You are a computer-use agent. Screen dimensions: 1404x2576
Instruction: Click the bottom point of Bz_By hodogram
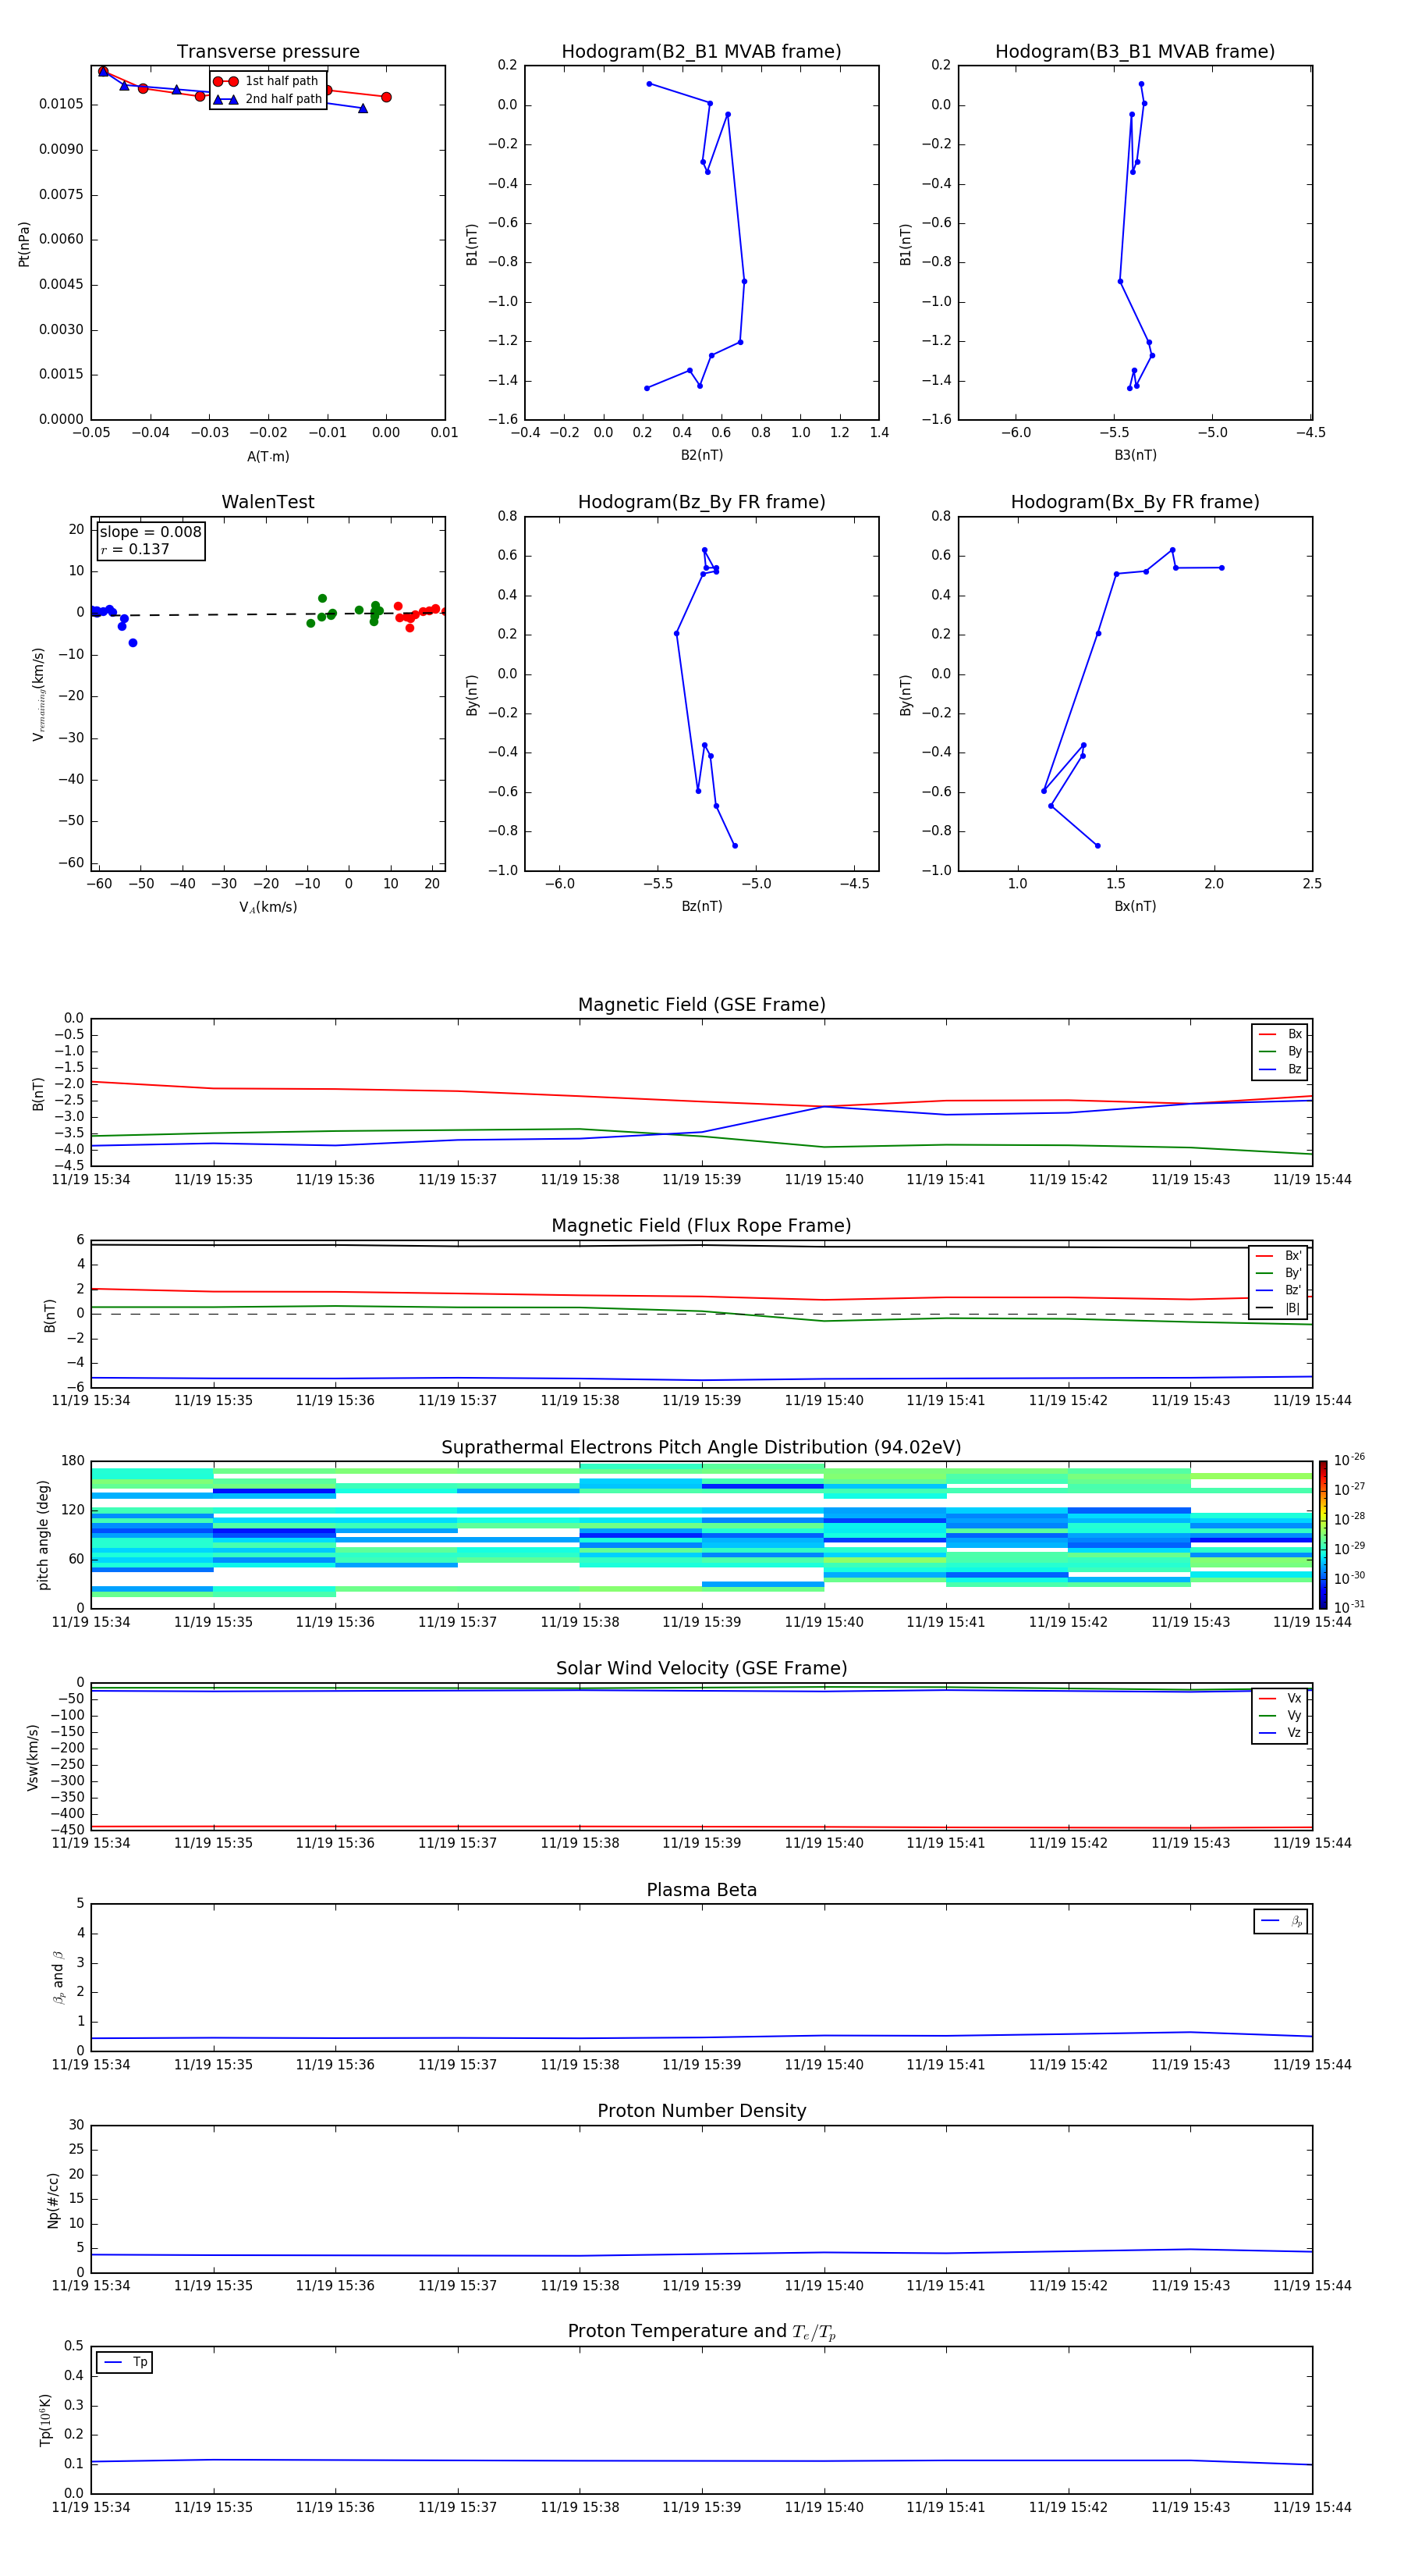tap(735, 846)
